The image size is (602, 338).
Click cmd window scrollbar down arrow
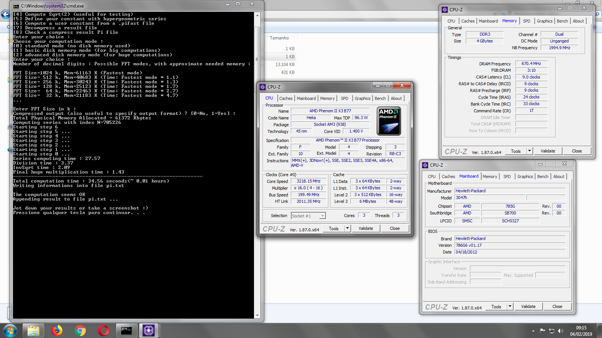[x=257, y=315]
